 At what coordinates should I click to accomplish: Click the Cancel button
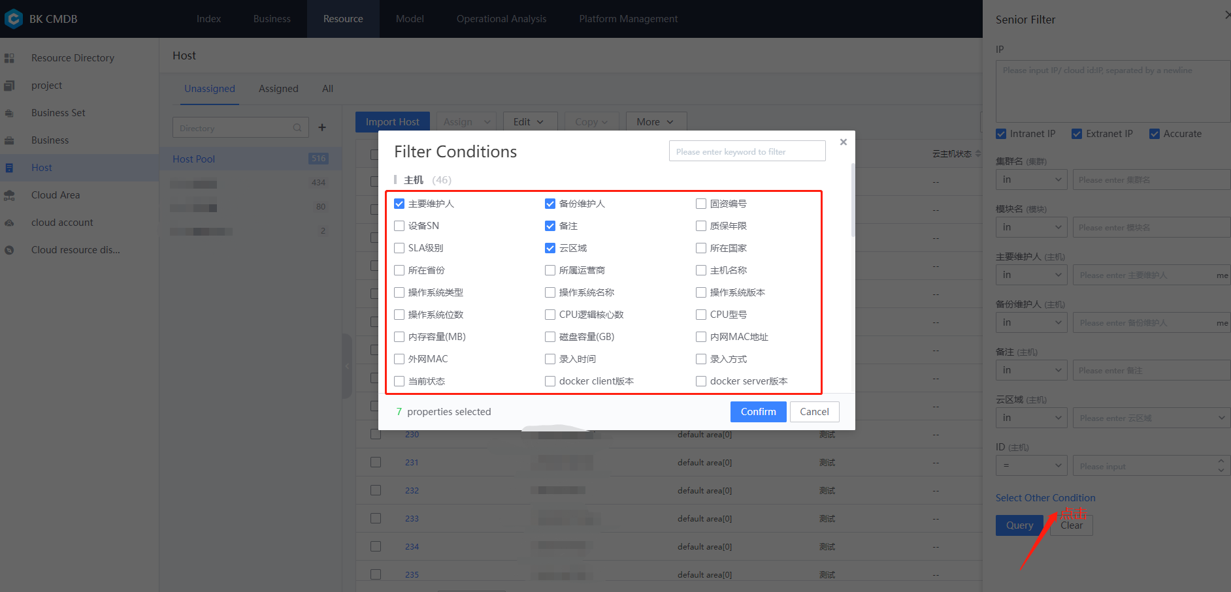tap(814, 412)
